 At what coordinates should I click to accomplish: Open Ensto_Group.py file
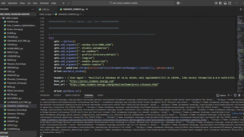[x=15, y=29]
